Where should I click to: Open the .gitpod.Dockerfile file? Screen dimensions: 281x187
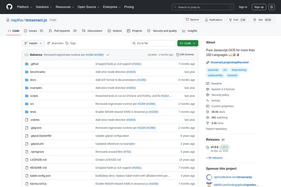click(41, 136)
